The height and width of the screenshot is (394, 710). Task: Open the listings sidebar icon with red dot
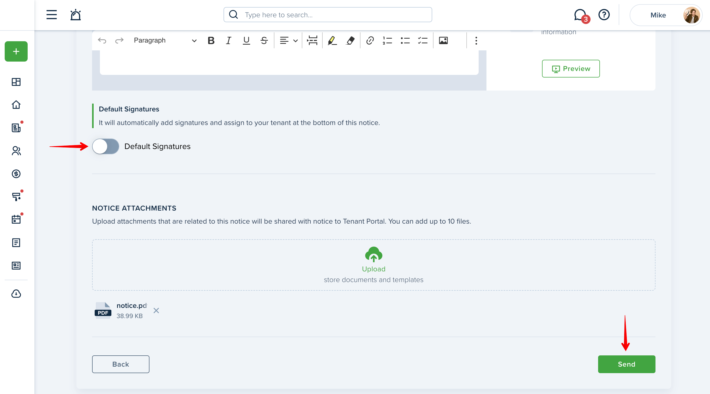[x=16, y=128]
